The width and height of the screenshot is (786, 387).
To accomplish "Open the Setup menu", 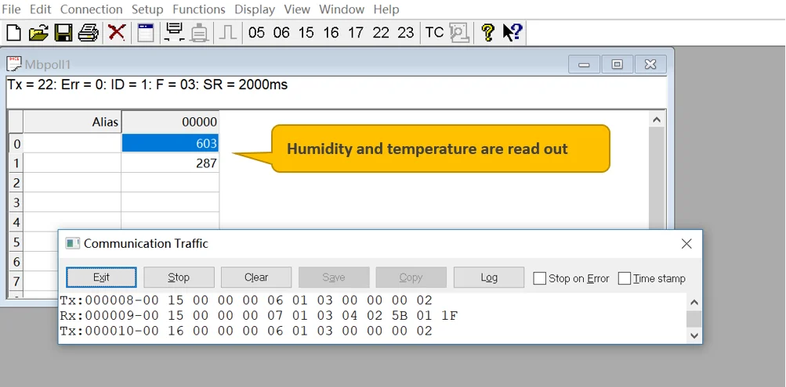I will [x=147, y=9].
